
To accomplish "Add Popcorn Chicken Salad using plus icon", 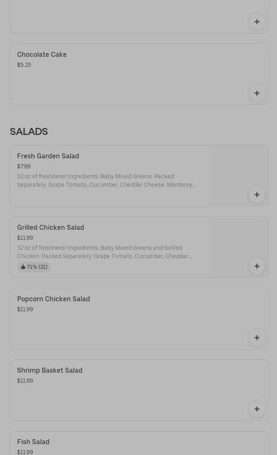I will pyautogui.click(x=257, y=338).
